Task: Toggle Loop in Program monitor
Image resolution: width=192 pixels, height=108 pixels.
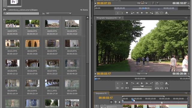Action: click(157, 83)
